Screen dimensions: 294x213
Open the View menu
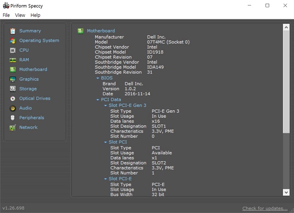[20, 15]
